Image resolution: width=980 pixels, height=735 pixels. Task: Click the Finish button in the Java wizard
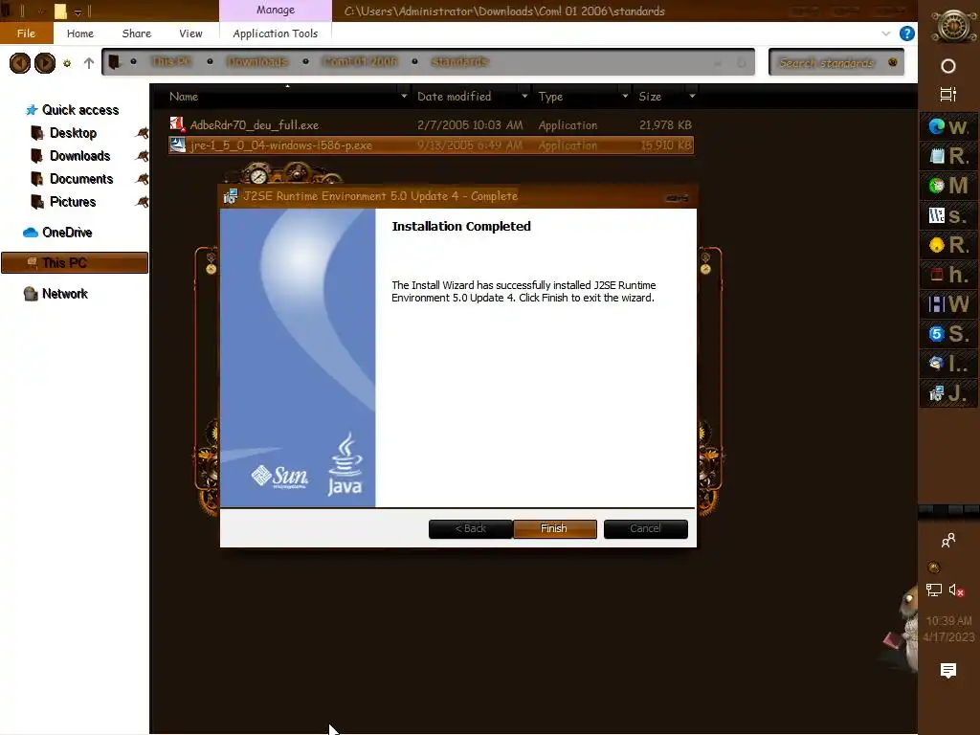click(554, 528)
